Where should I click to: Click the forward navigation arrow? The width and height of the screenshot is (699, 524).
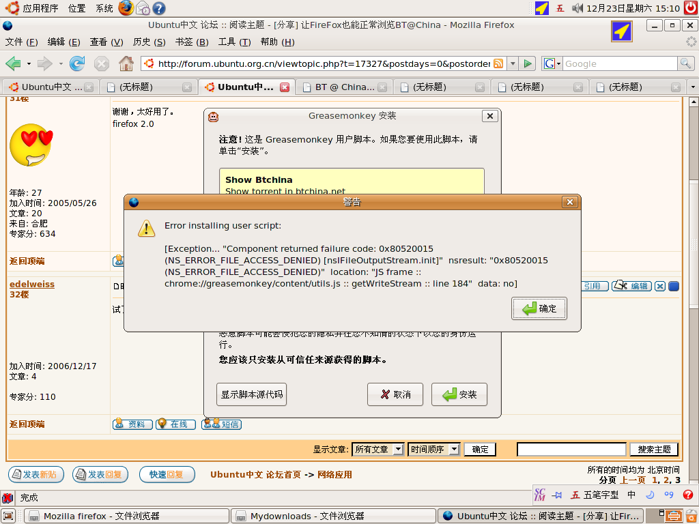point(44,63)
